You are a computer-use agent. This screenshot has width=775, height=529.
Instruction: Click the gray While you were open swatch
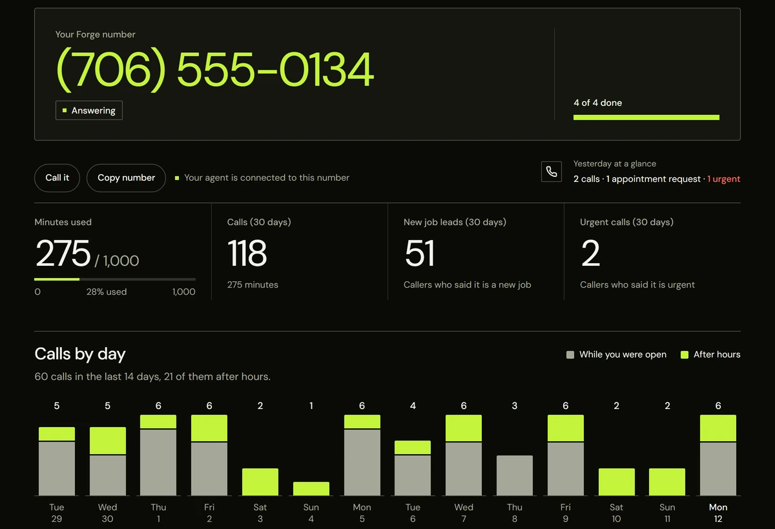570,355
